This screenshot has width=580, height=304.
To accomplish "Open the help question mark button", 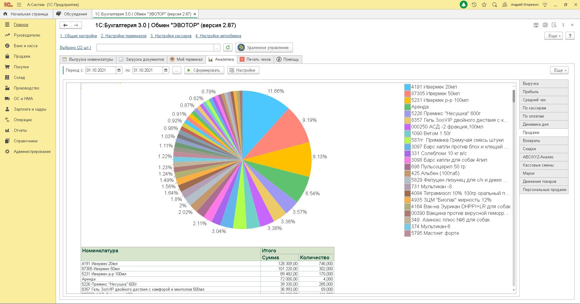I will pos(570,36).
